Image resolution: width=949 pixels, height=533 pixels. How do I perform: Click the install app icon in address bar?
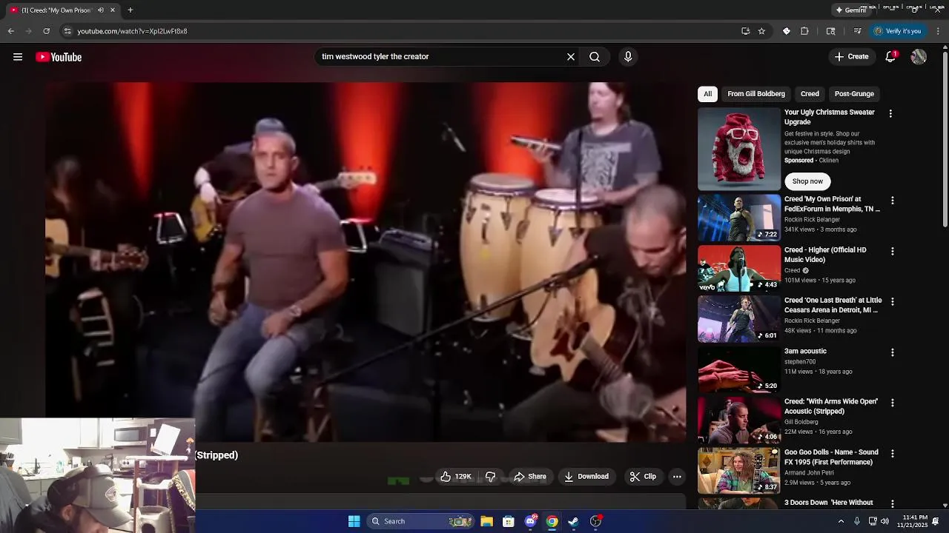click(x=745, y=31)
